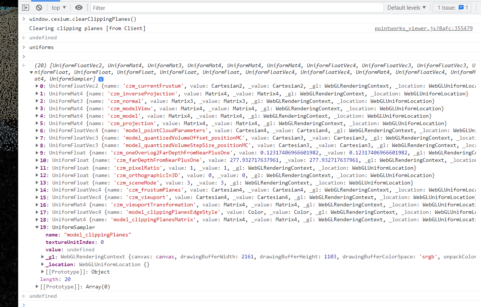Expand entry 0, czm_currentFrustum UniformFloatVec2
Image resolution: width=481 pixels, height=307 pixels.
[x=36, y=86]
